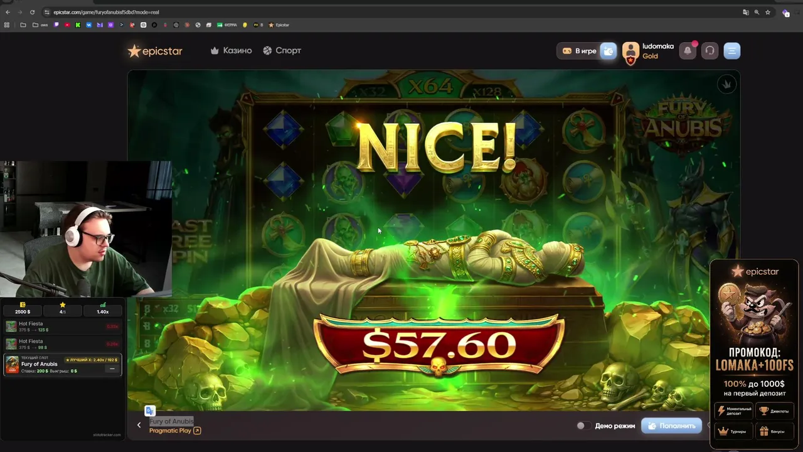Open the YouTube bookmark

pyautogui.click(x=67, y=25)
